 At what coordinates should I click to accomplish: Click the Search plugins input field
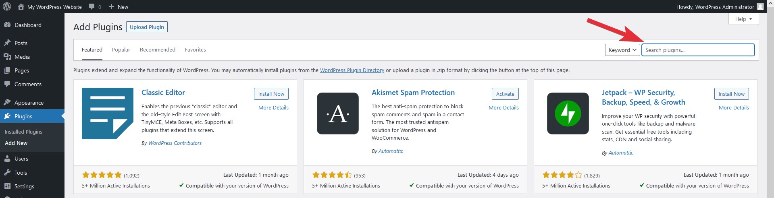click(x=698, y=50)
